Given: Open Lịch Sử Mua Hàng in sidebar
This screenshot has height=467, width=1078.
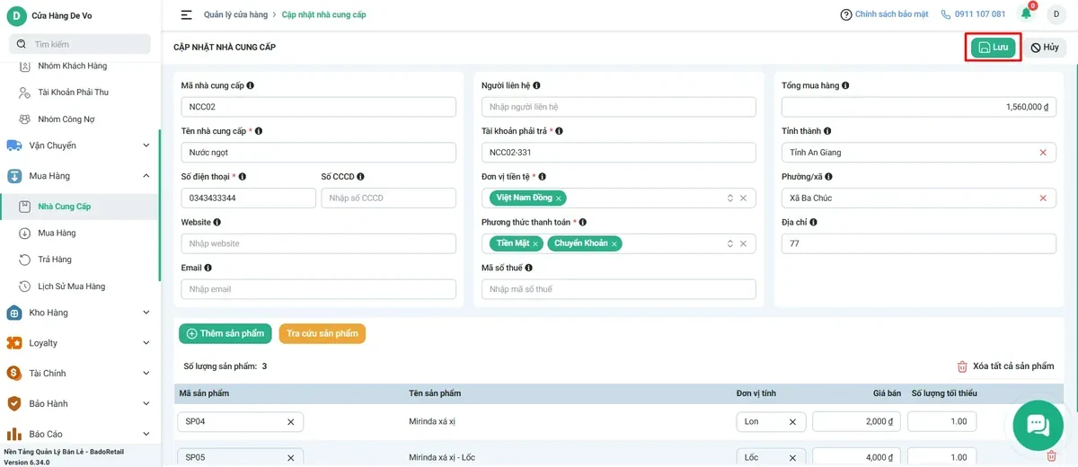Looking at the screenshot, I should [71, 286].
